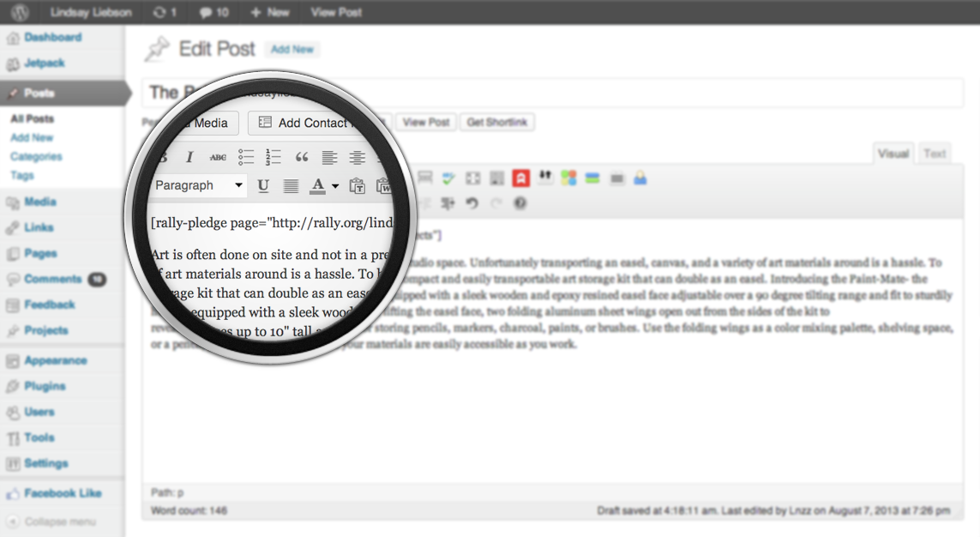
Task: Open Dashboard in the sidebar
Action: coord(53,38)
